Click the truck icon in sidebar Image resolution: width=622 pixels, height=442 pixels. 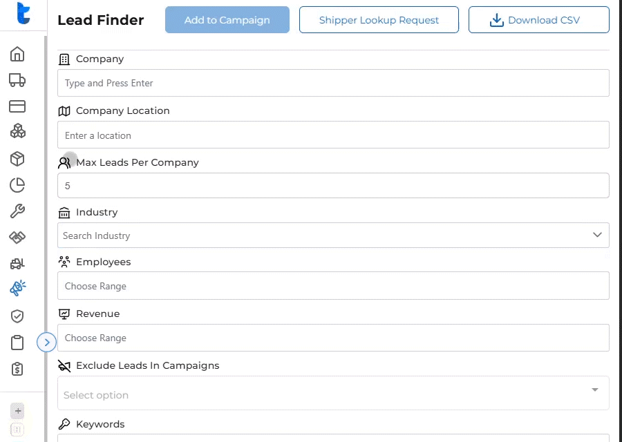pyautogui.click(x=17, y=80)
